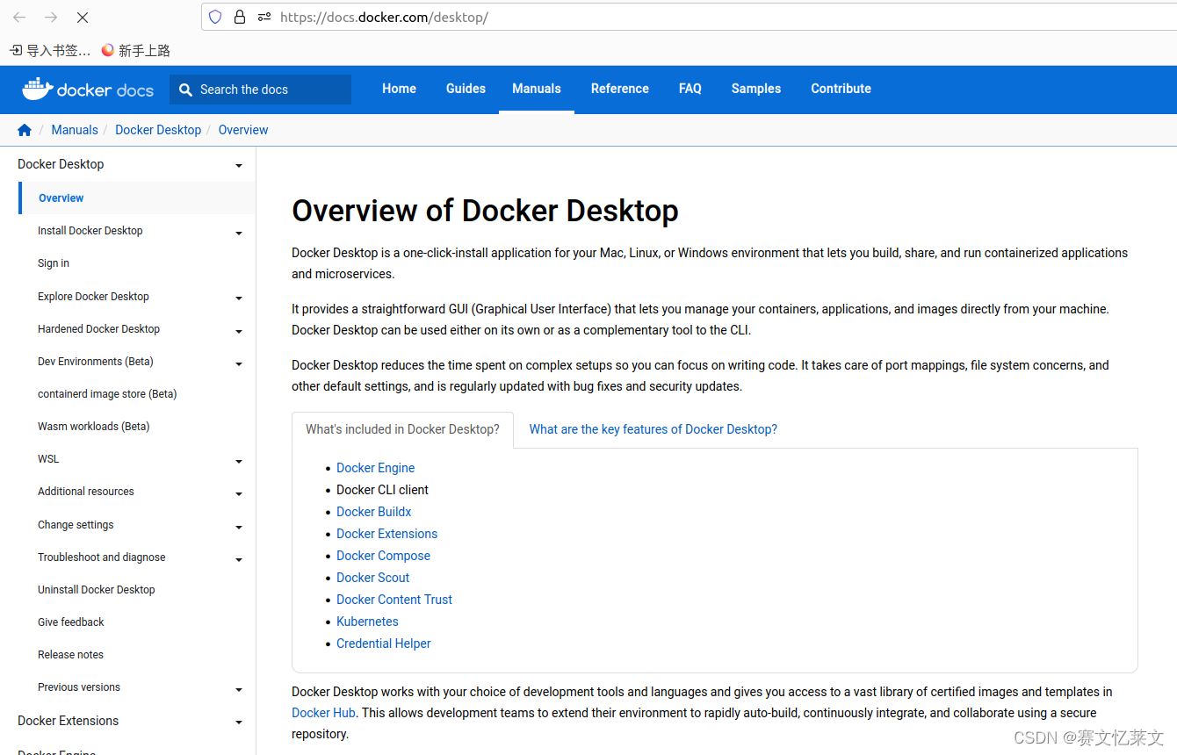Expand Previous versions arrow
The height and width of the screenshot is (755, 1177).
tap(239, 690)
